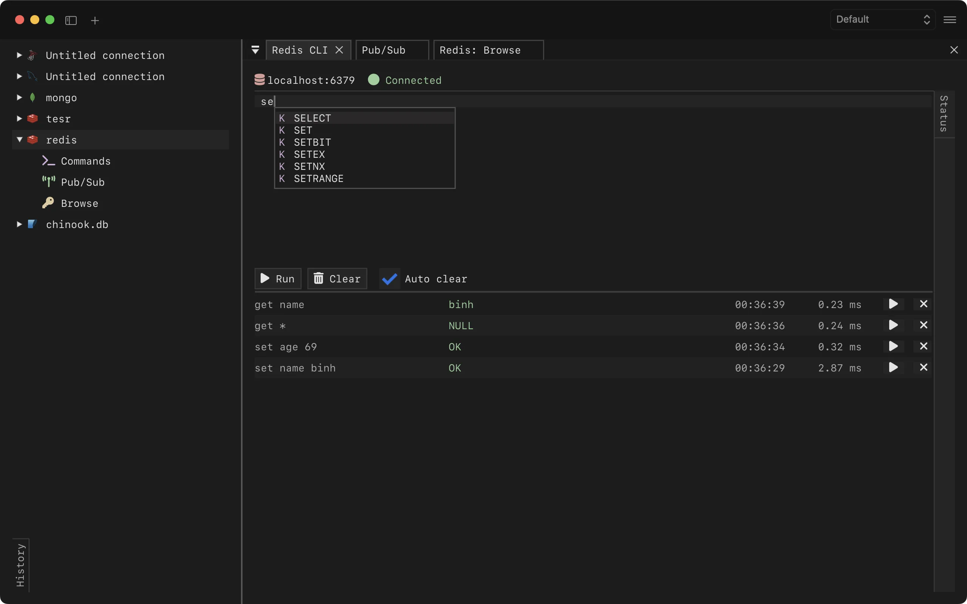Click the redis database icon beside localhost:6379
The height and width of the screenshot is (604, 967).
tap(260, 80)
